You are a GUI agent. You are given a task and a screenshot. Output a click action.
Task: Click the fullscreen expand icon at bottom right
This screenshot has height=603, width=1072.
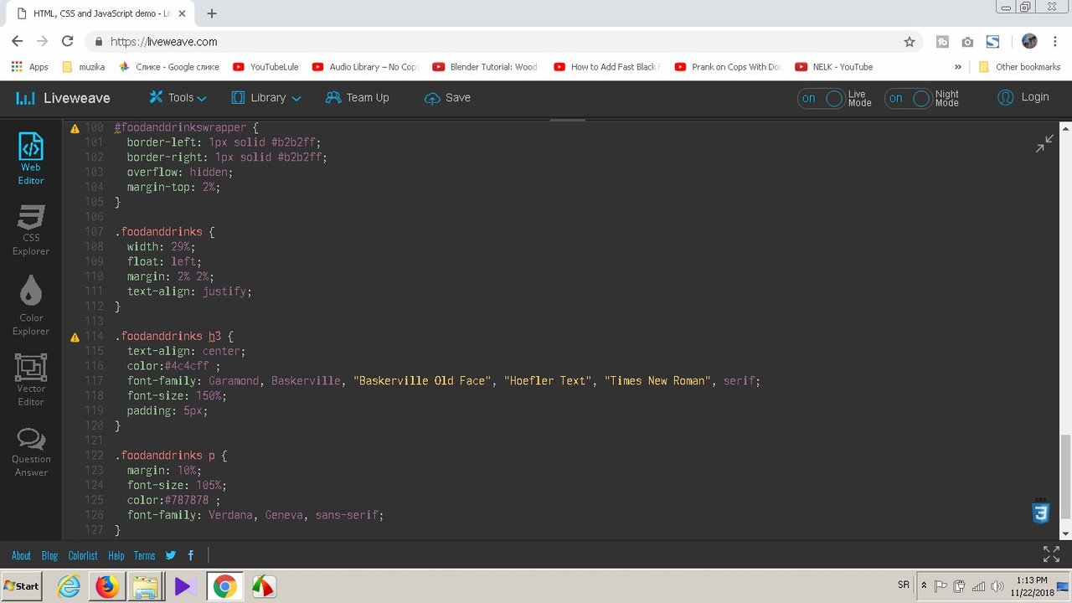tap(1051, 554)
